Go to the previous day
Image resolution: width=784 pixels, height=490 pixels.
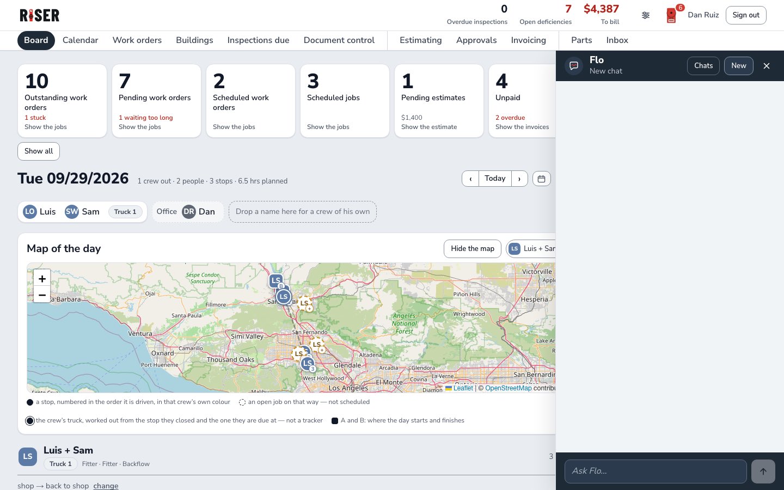pyautogui.click(x=470, y=179)
